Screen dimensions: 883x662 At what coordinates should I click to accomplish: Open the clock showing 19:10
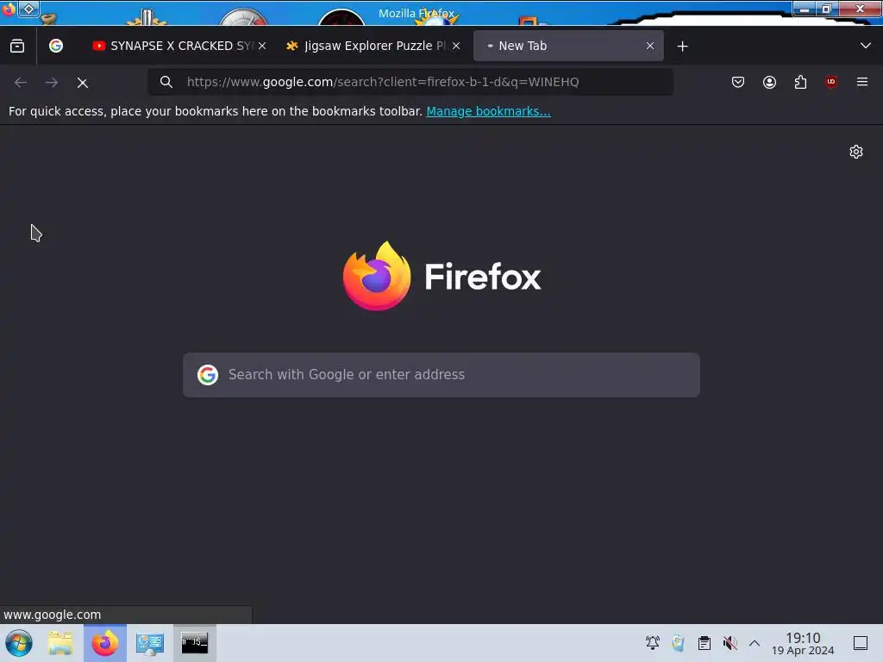point(803,643)
